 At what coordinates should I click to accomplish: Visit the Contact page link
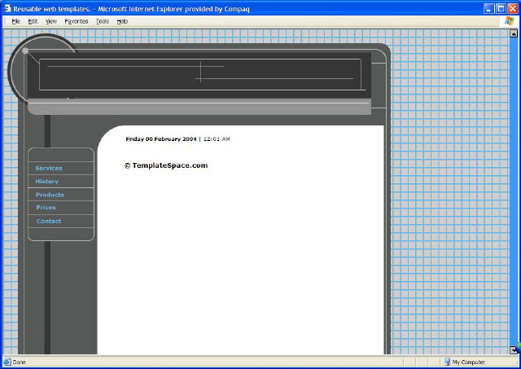click(49, 221)
